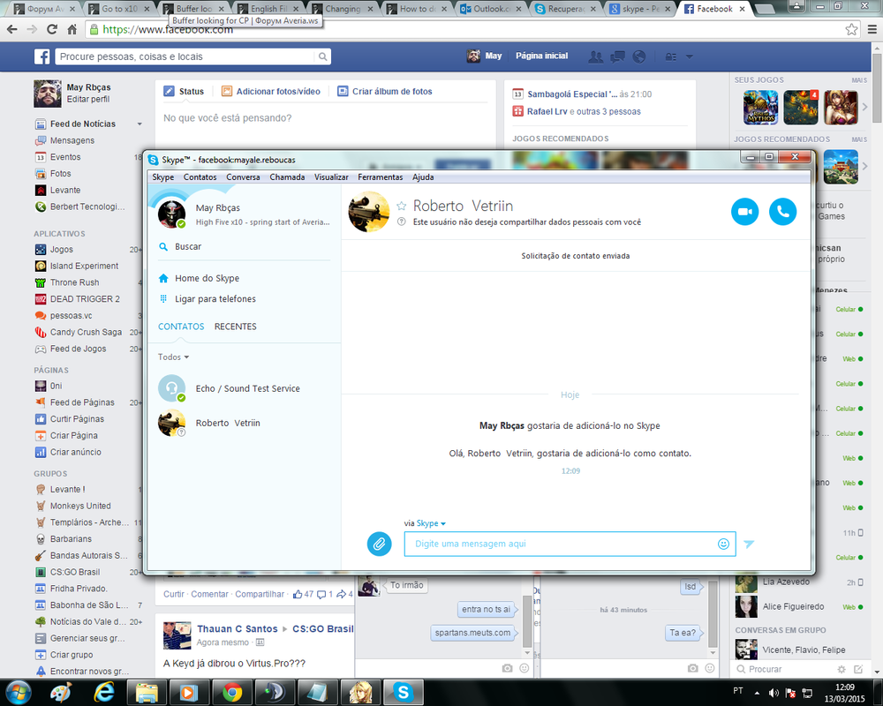Image resolution: width=883 pixels, height=706 pixels.
Task: Click Skype icon in the taskbar
Action: click(x=404, y=691)
